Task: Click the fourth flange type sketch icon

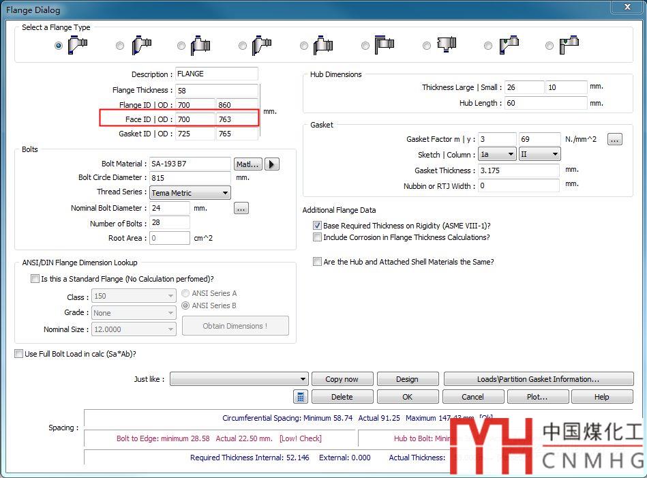Action: pyautogui.click(x=262, y=45)
